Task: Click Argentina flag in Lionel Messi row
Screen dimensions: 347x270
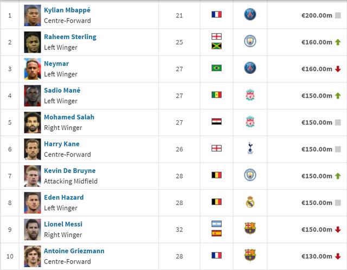Action: click(x=216, y=224)
